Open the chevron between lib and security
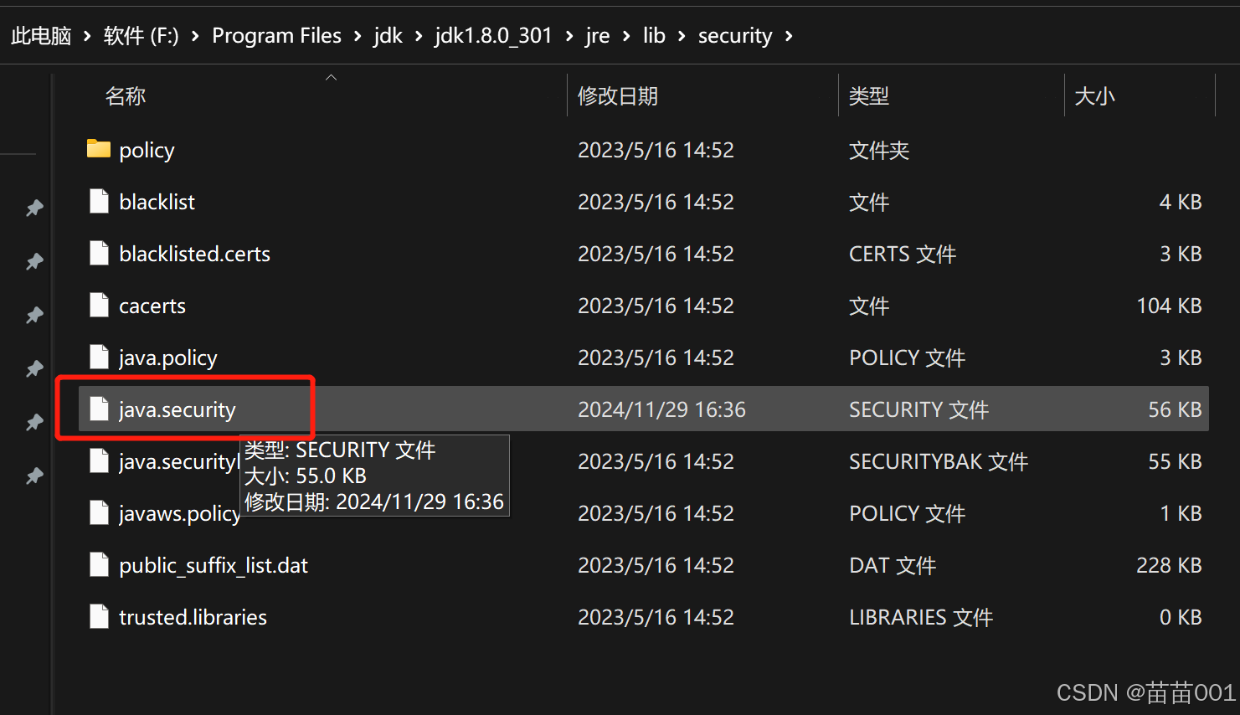 tap(680, 35)
